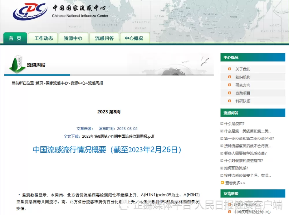Screen dimensions: 289x215
Task: Click the green download arrow building icon
Action: click(17, 64)
